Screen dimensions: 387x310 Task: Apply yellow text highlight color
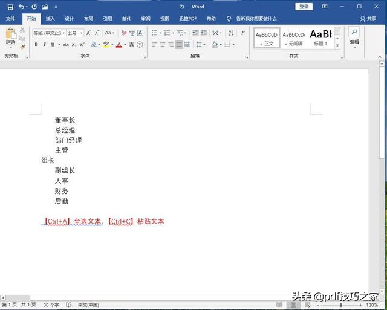pos(106,45)
